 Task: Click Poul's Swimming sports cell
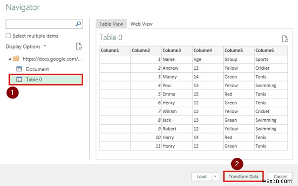coord(271,85)
